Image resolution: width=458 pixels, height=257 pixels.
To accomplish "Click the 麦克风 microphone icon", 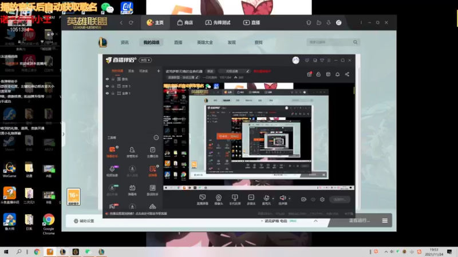I will [266, 198].
